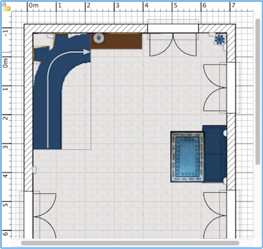Image resolution: width=263 pixels, height=249 pixels.
Task: Select the small white switch on the left wall
Action: click(x=35, y=170)
